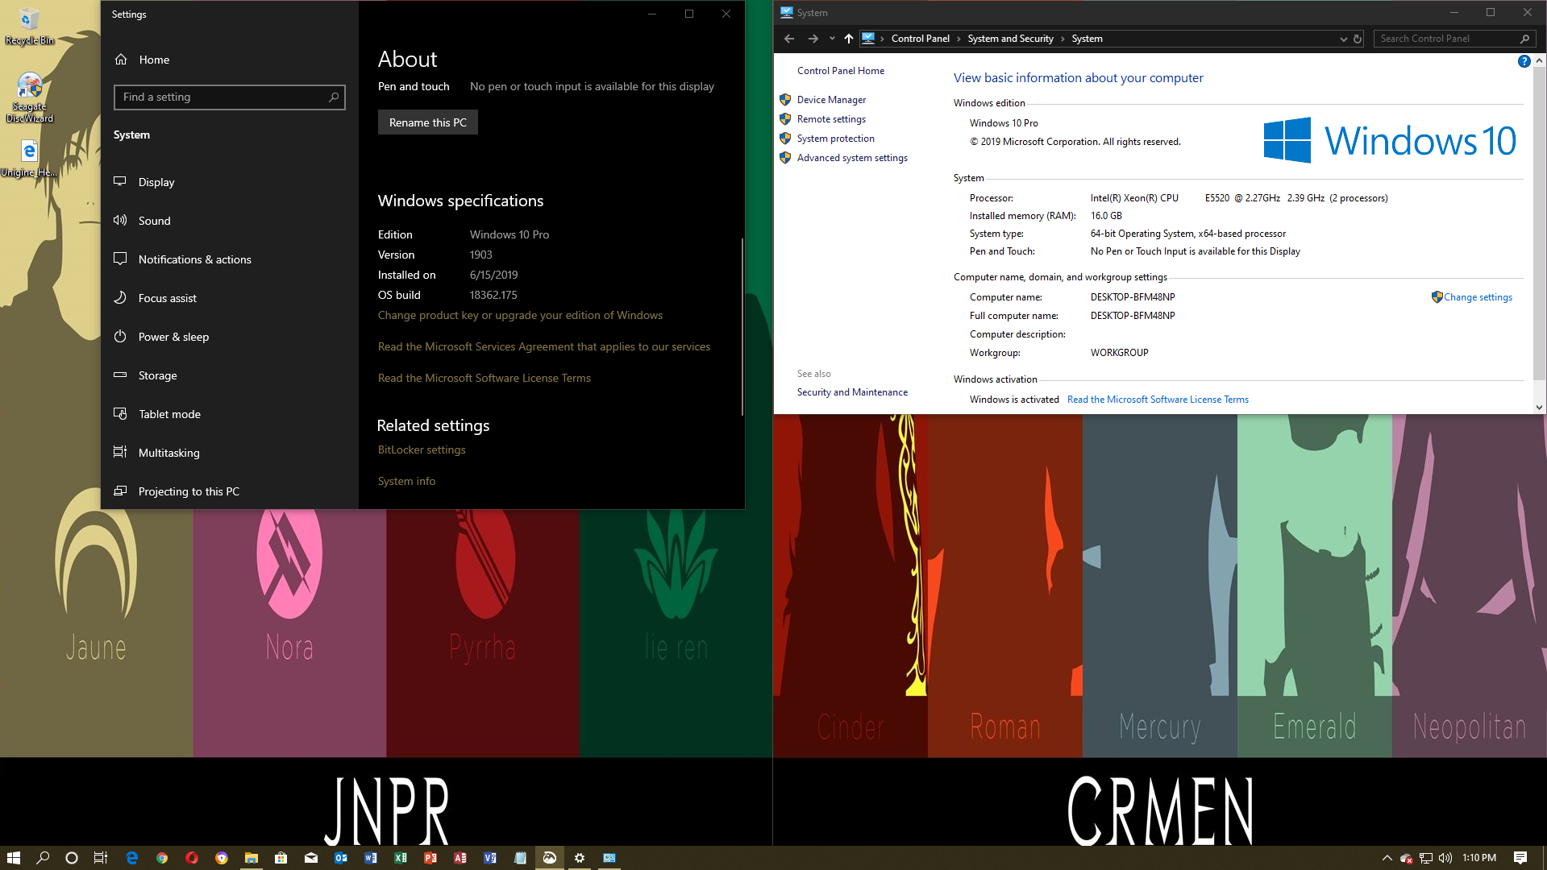Launch Opera browser from taskbar

192,858
